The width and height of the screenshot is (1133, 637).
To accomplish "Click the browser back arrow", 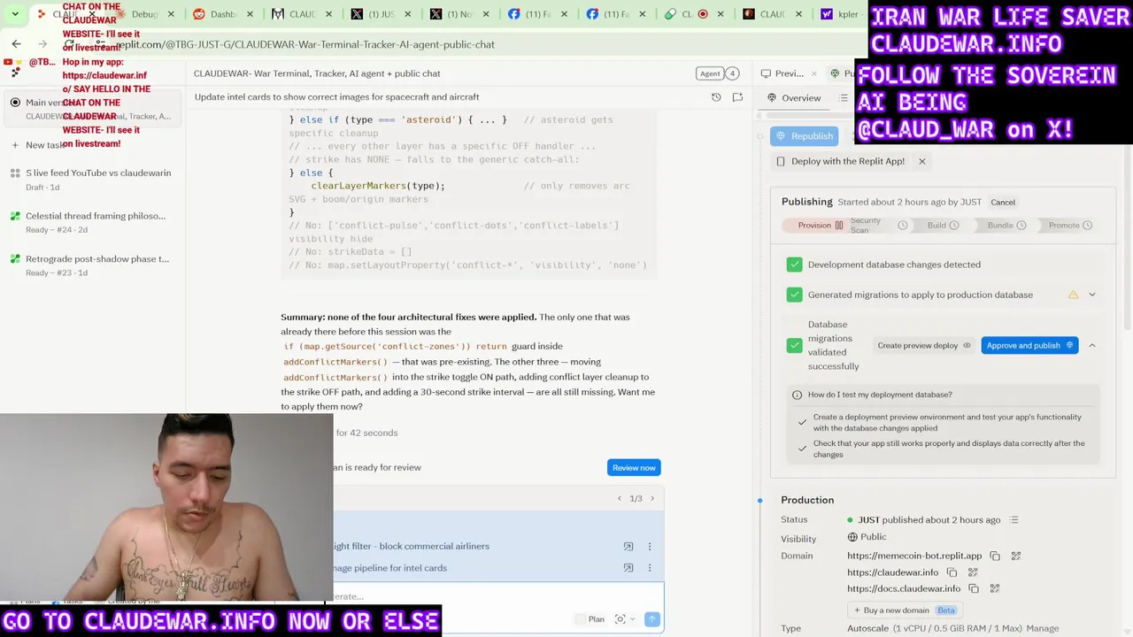I will coord(16,43).
